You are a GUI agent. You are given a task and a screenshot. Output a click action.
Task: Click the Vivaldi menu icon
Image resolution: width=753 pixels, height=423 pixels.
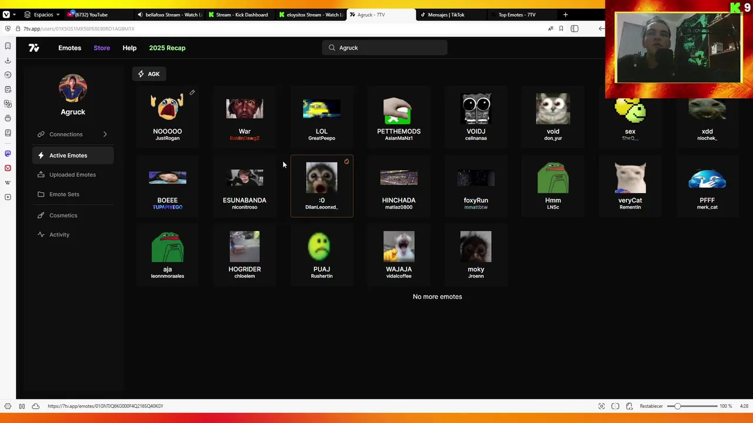pyautogui.click(x=6, y=15)
